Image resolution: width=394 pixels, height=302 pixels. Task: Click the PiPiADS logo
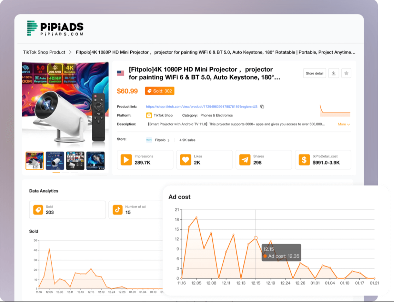pyautogui.click(x=55, y=28)
